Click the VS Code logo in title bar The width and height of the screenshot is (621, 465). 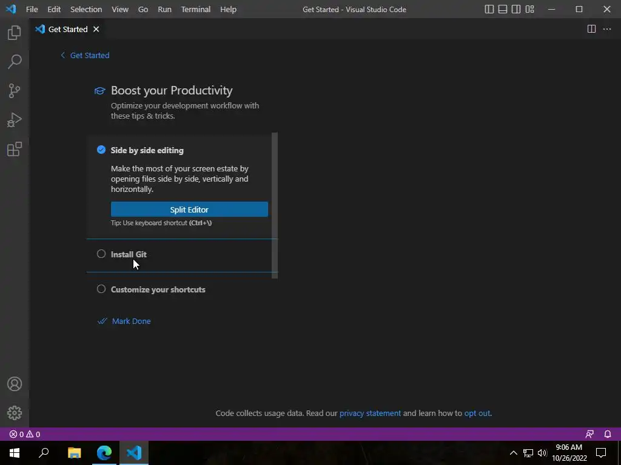(x=11, y=8)
